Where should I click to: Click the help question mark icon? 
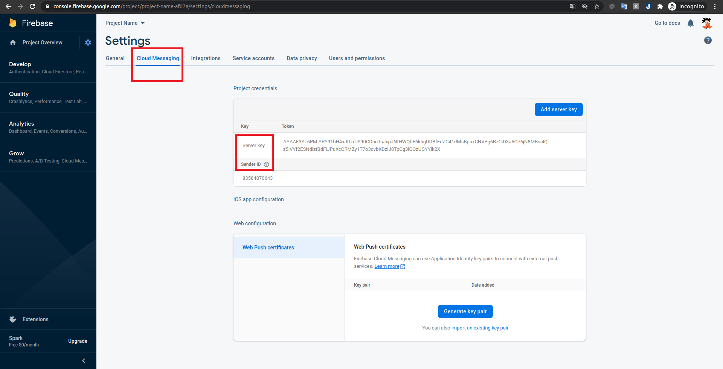(x=708, y=40)
